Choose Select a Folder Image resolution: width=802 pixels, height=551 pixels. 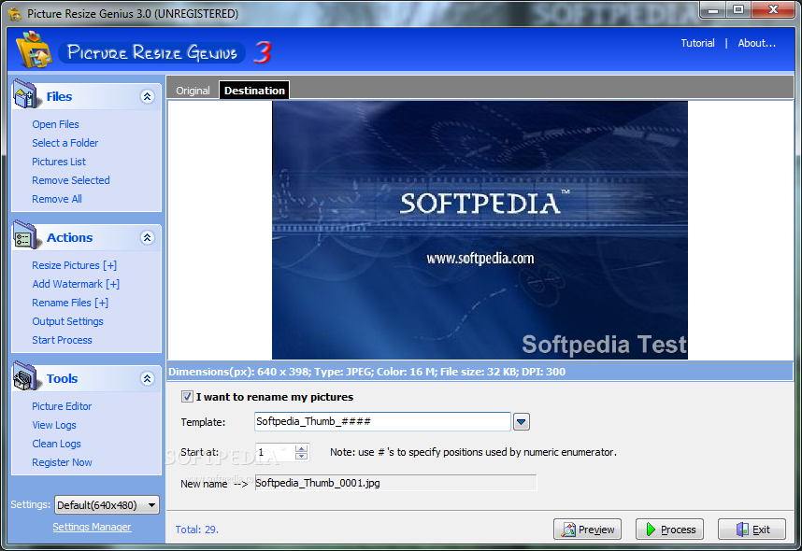[x=64, y=143]
